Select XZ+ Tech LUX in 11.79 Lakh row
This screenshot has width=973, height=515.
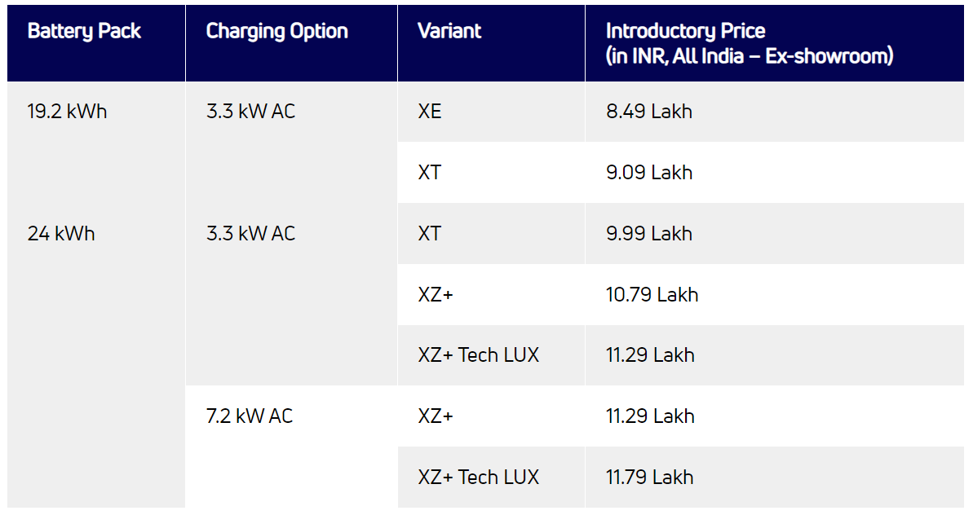tap(478, 477)
